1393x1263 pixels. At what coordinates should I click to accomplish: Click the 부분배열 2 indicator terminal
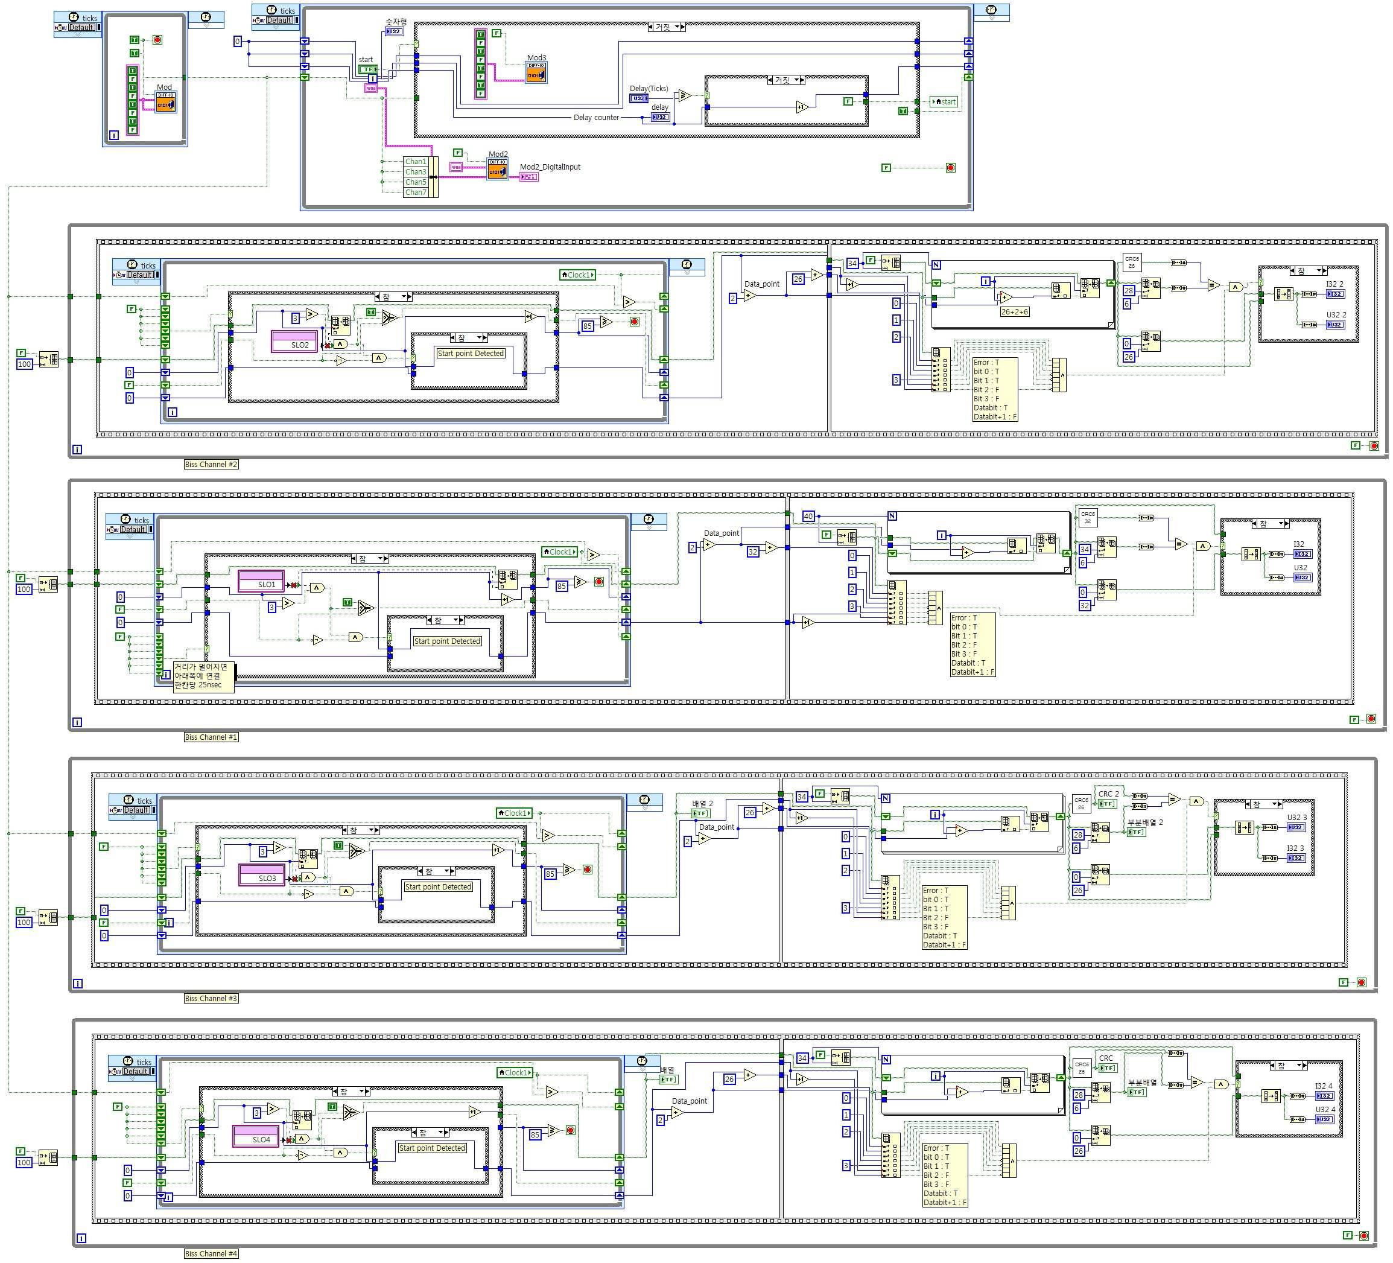click(x=1136, y=832)
